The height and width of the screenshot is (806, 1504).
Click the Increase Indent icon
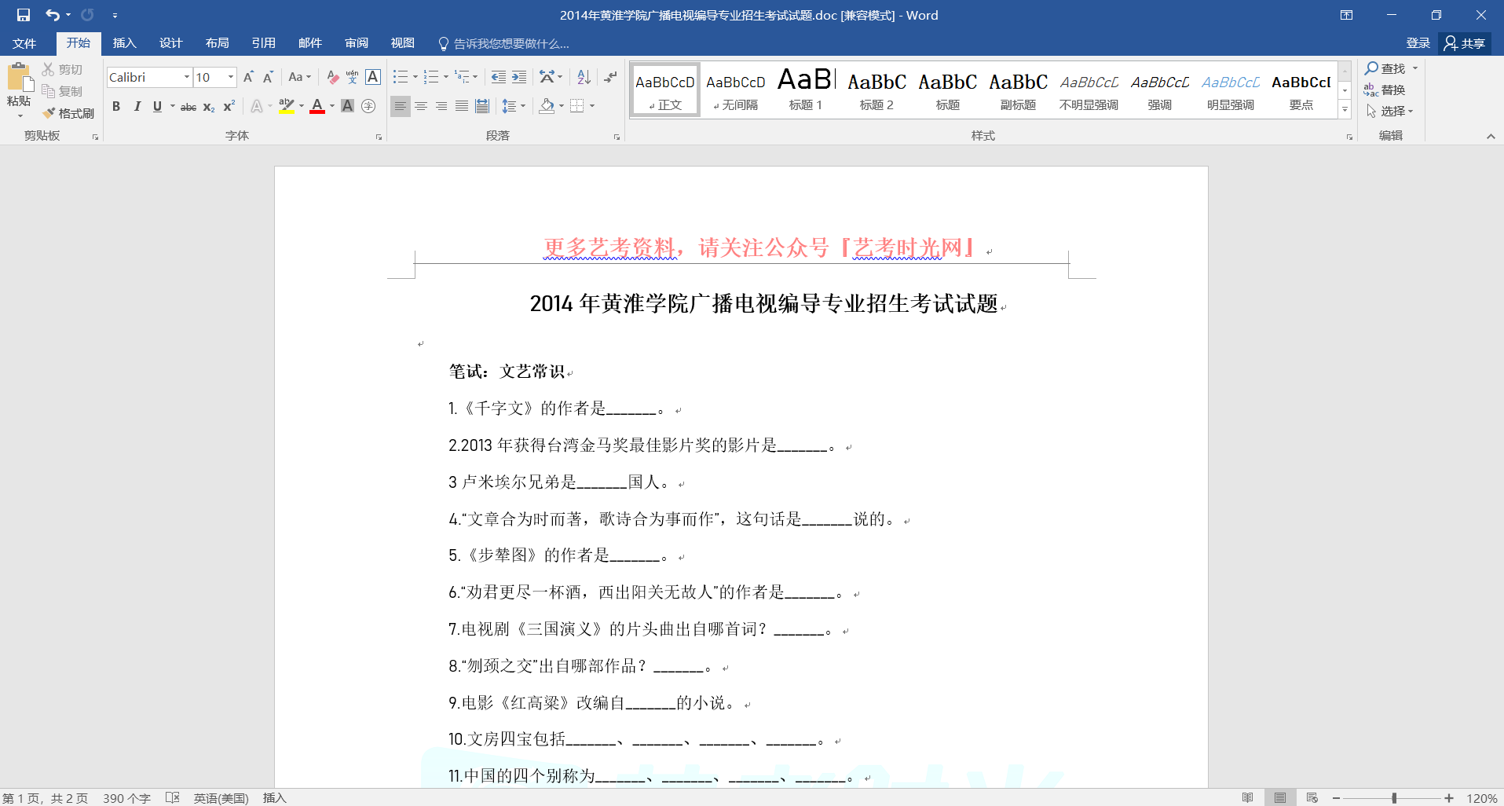[x=519, y=77]
